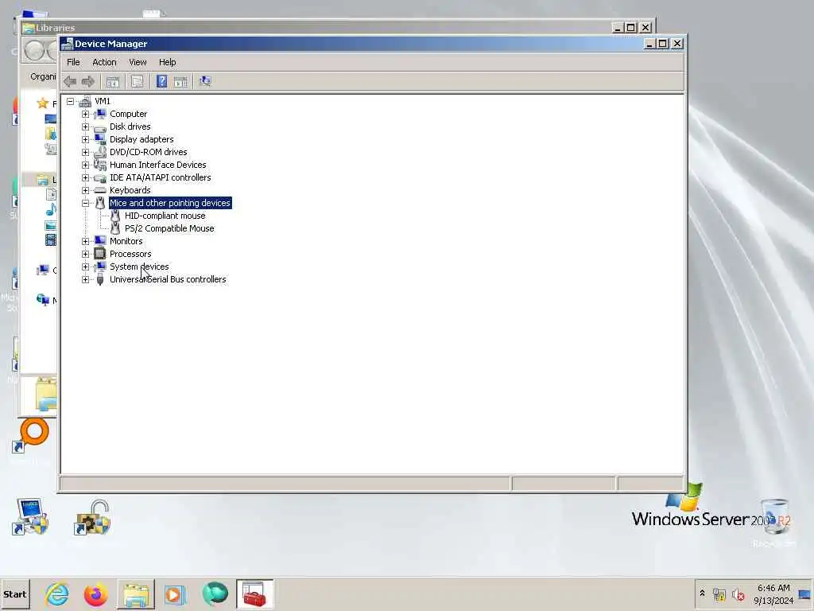Open the Action menu
The image size is (814, 611).
tap(104, 62)
